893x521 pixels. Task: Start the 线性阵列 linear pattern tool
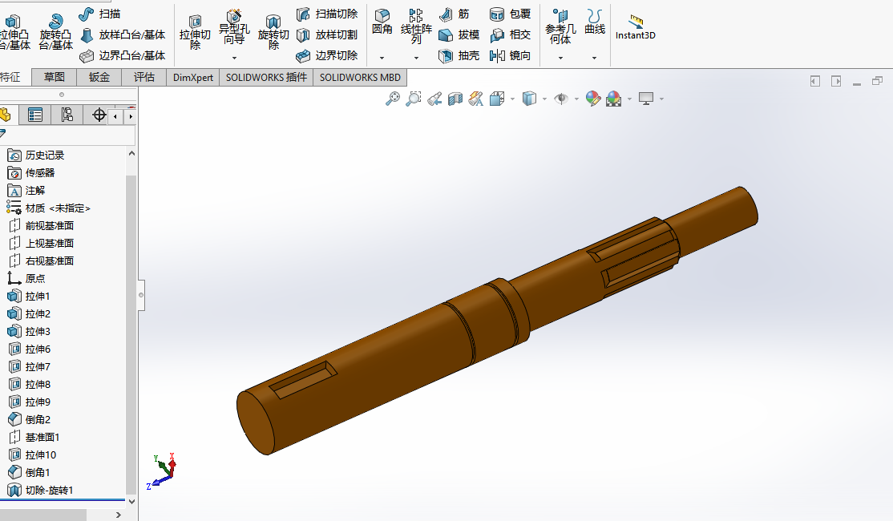click(416, 26)
